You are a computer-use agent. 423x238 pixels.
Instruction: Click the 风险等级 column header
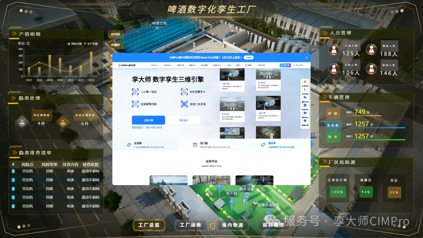click(49, 164)
